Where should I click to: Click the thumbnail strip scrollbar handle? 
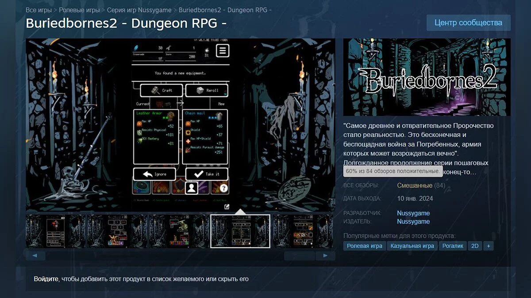pyautogui.click(x=300, y=255)
